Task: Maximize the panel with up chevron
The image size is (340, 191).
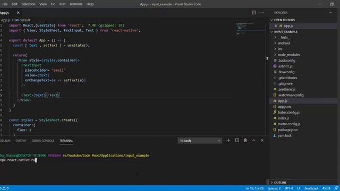Action: click(x=254, y=141)
